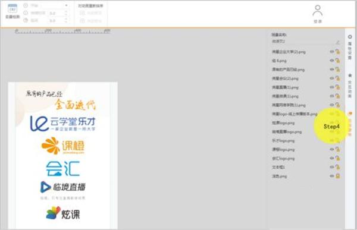Select the 临境直播 logo on canvas
The height and width of the screenshot is (230, 357).
tap(63, 187)
